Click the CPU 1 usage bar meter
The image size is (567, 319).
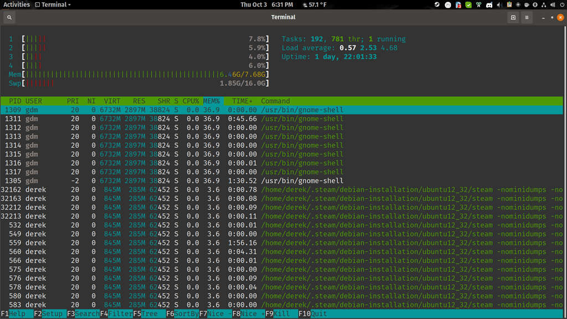(139, 39)
